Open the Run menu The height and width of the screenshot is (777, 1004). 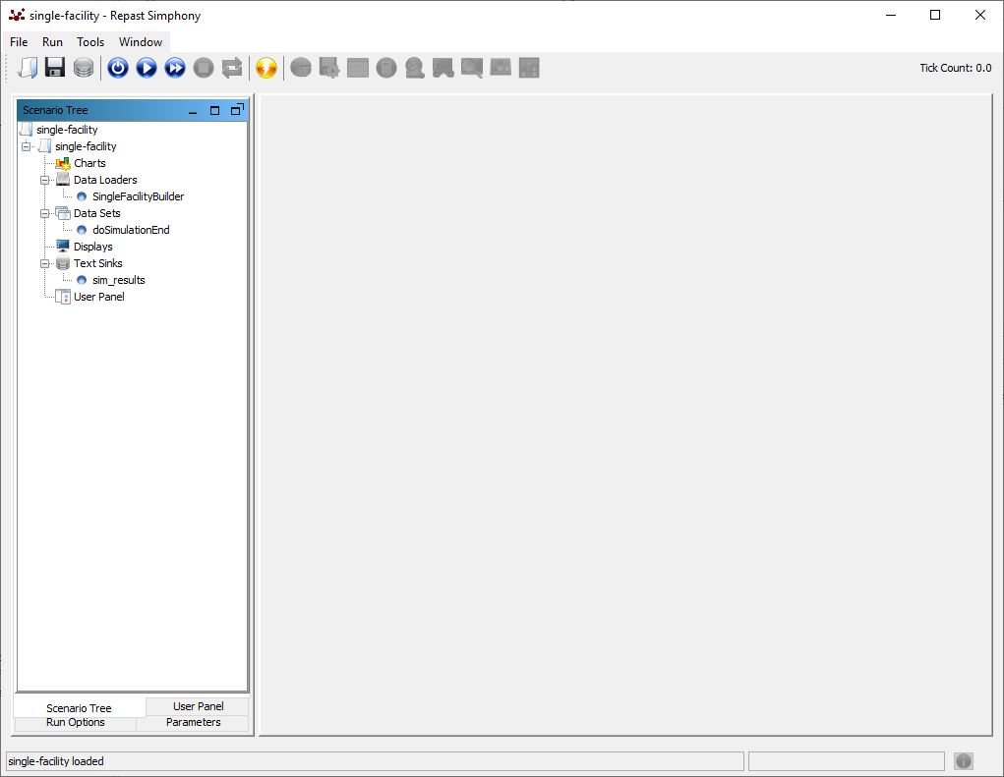tap(52, 42)
